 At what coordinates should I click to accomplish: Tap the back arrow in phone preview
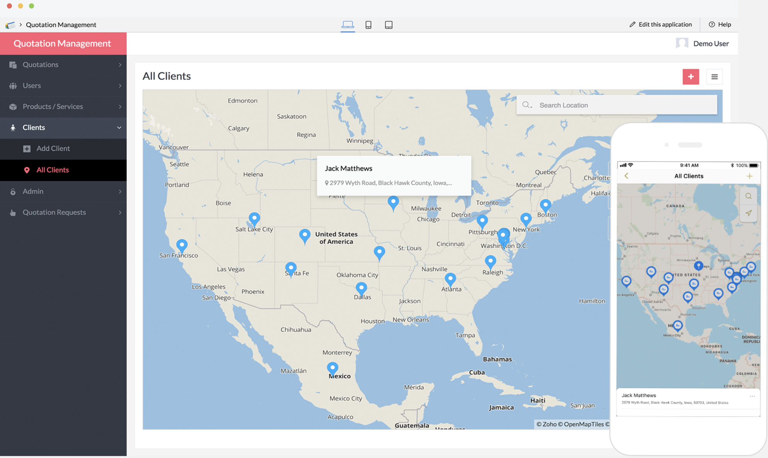click(x=626, y=176)
